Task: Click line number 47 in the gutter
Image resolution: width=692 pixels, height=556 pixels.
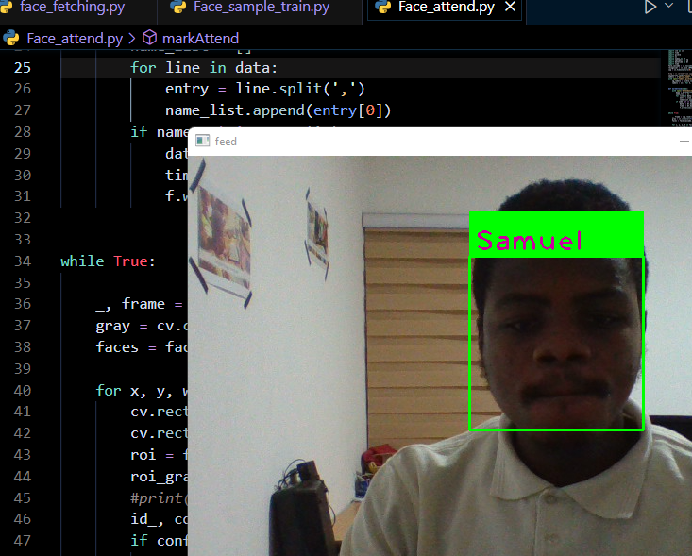Action: (23, 541)
